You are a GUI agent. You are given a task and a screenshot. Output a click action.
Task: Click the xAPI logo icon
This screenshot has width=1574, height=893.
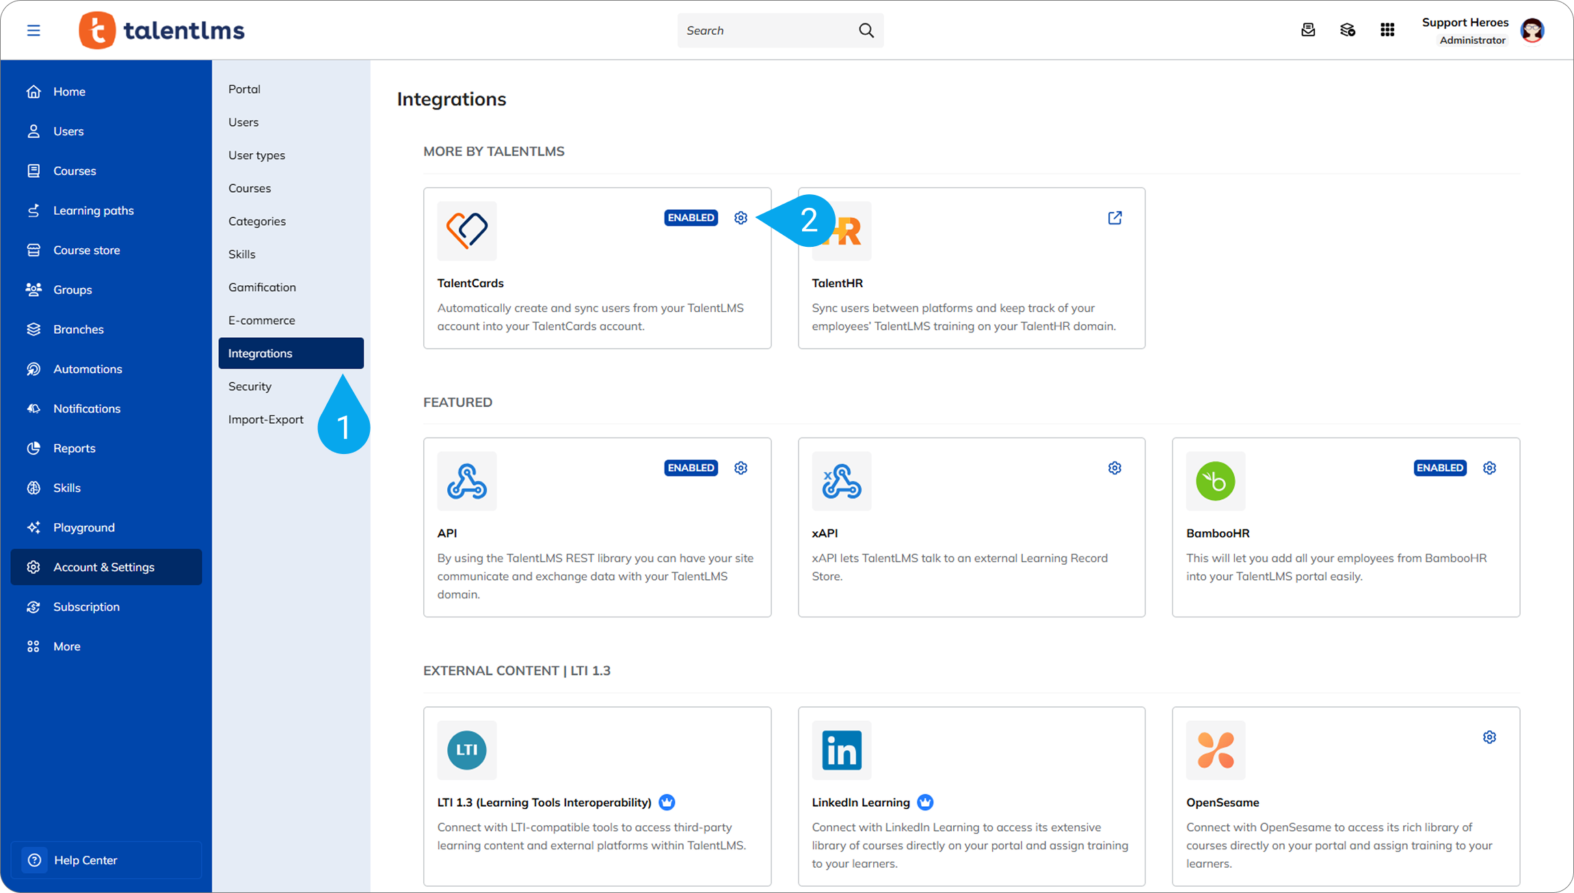[842, 481]
